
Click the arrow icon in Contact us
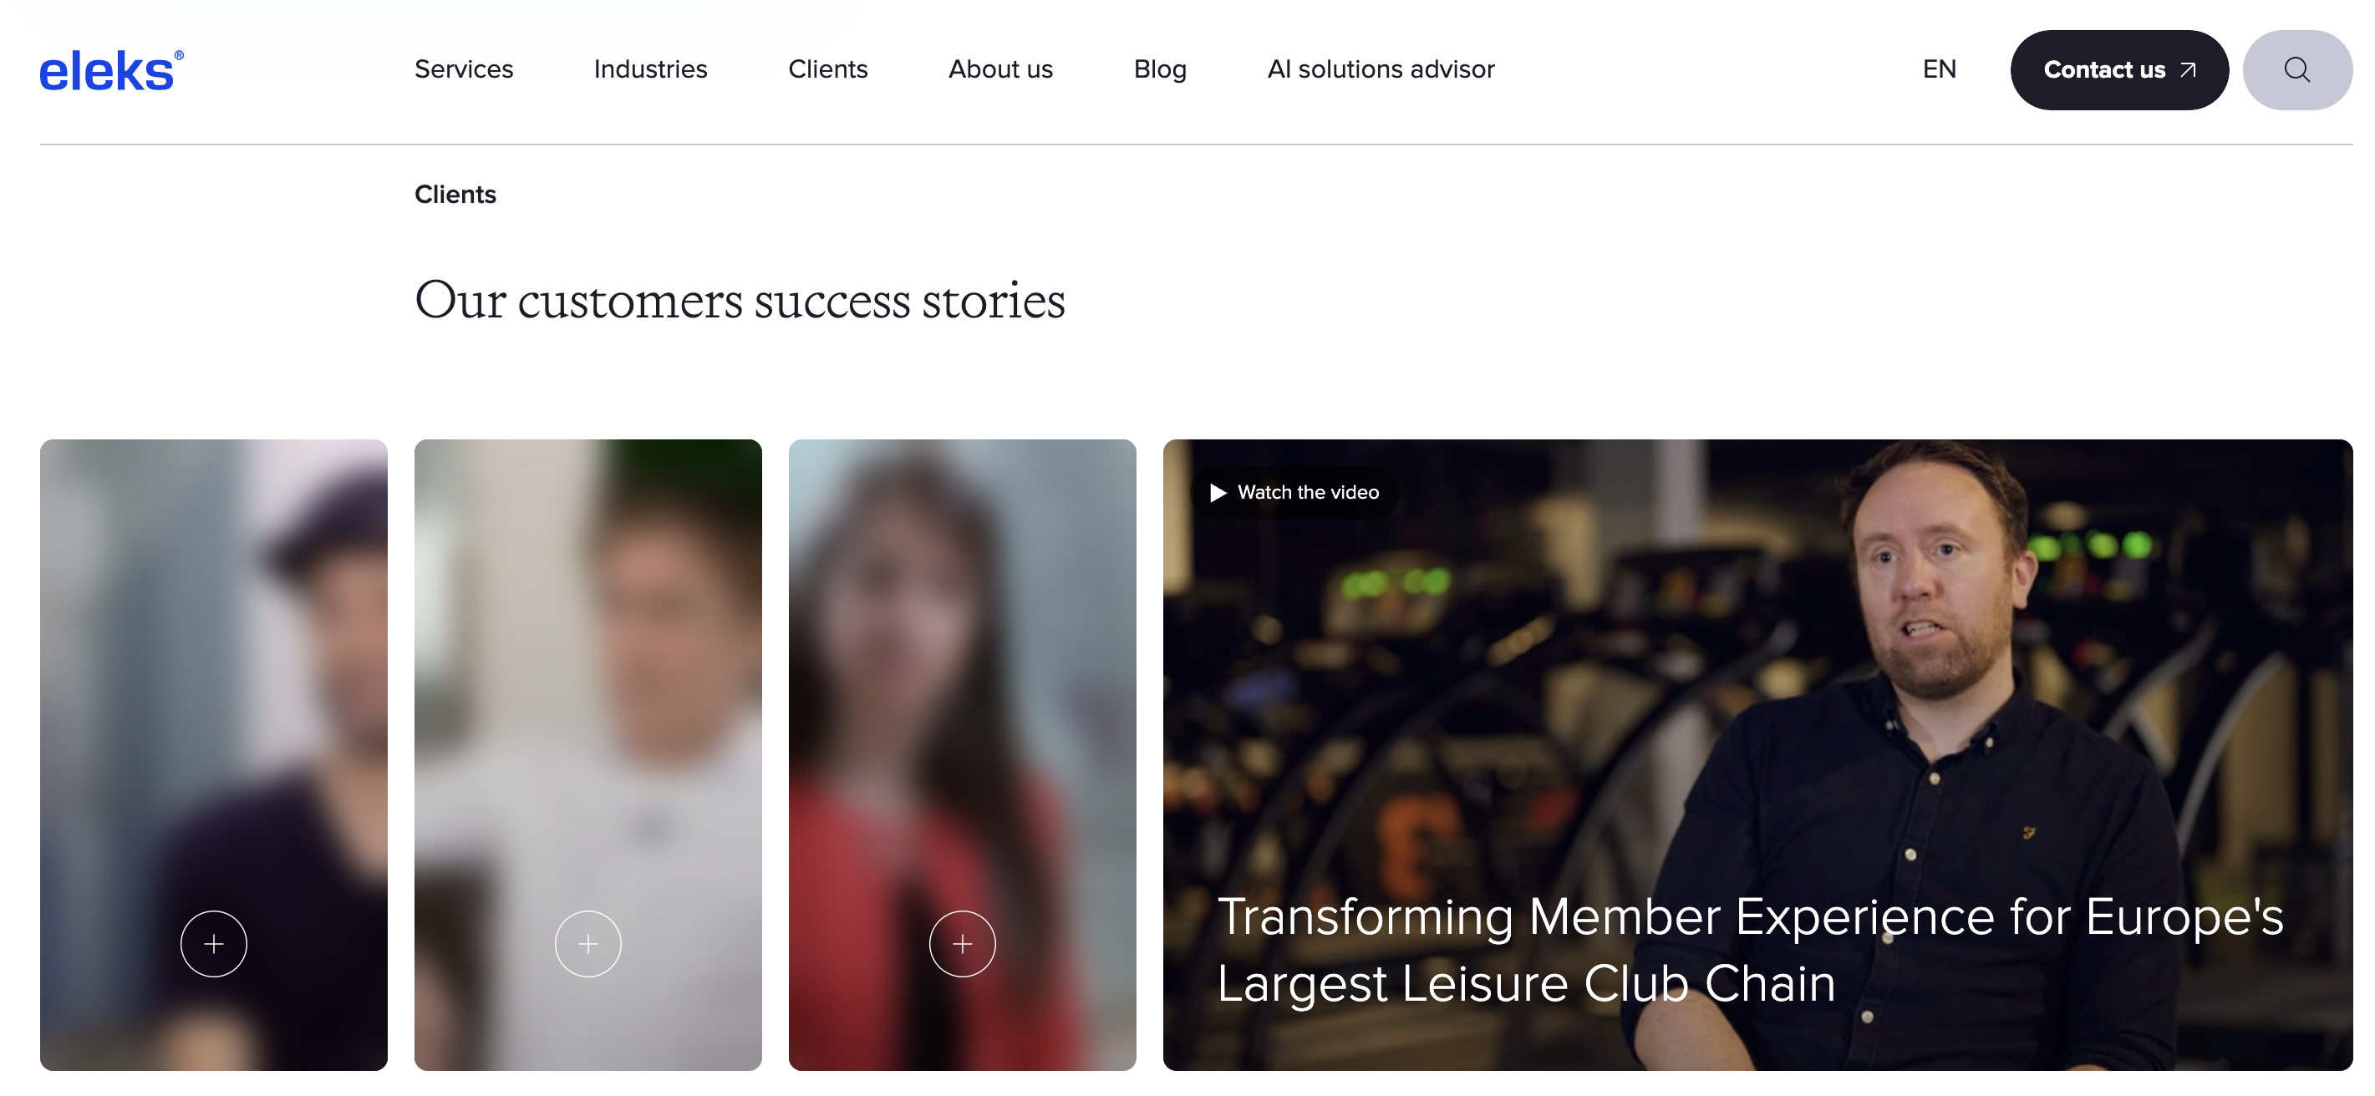point(2188,70)
